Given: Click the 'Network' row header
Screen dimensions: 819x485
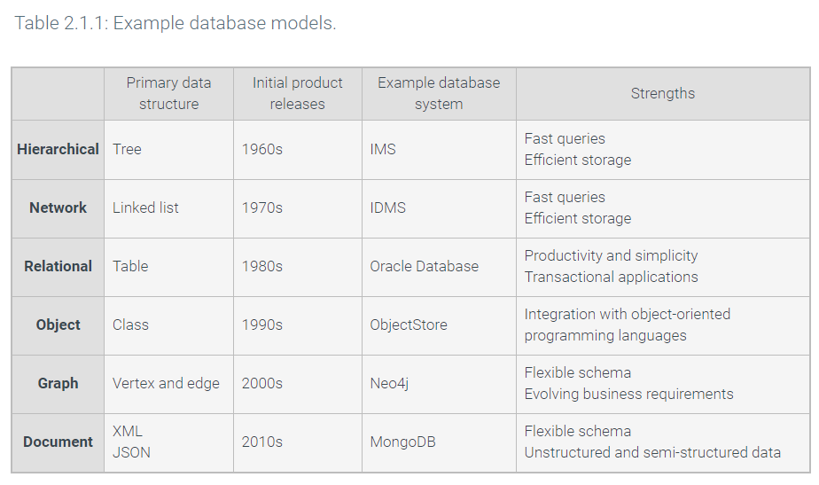Looking at the screenshot, I should (x=58, y=207).
